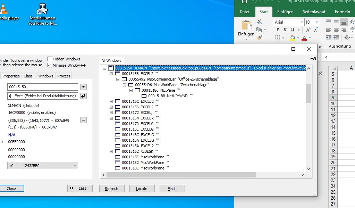The image size is (355, 208).
Task: Click the Refresh button
Action: click(x=112, y=189)
